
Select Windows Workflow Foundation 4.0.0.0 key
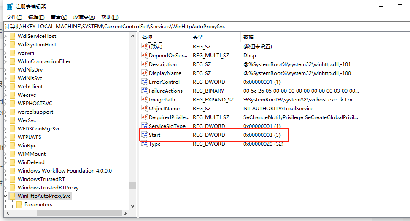[65, 170]
